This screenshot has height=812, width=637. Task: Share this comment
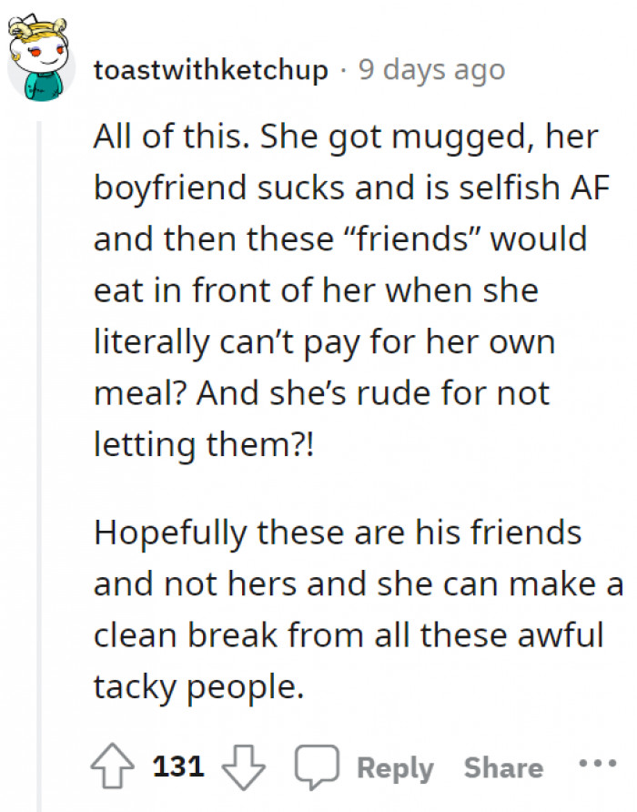(x=502, y=767)
